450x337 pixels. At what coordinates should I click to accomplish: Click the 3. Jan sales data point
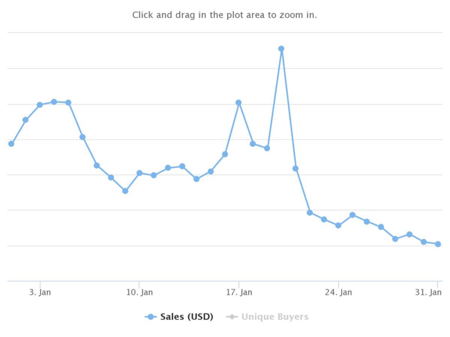(40, 105)
